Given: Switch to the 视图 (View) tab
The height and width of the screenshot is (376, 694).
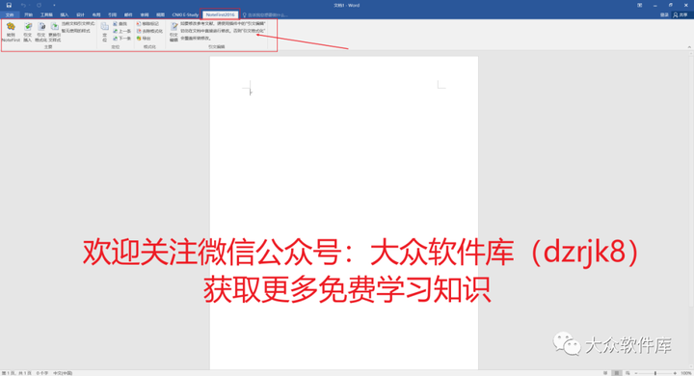Looking at the screenshot, I should coord(160,14).
